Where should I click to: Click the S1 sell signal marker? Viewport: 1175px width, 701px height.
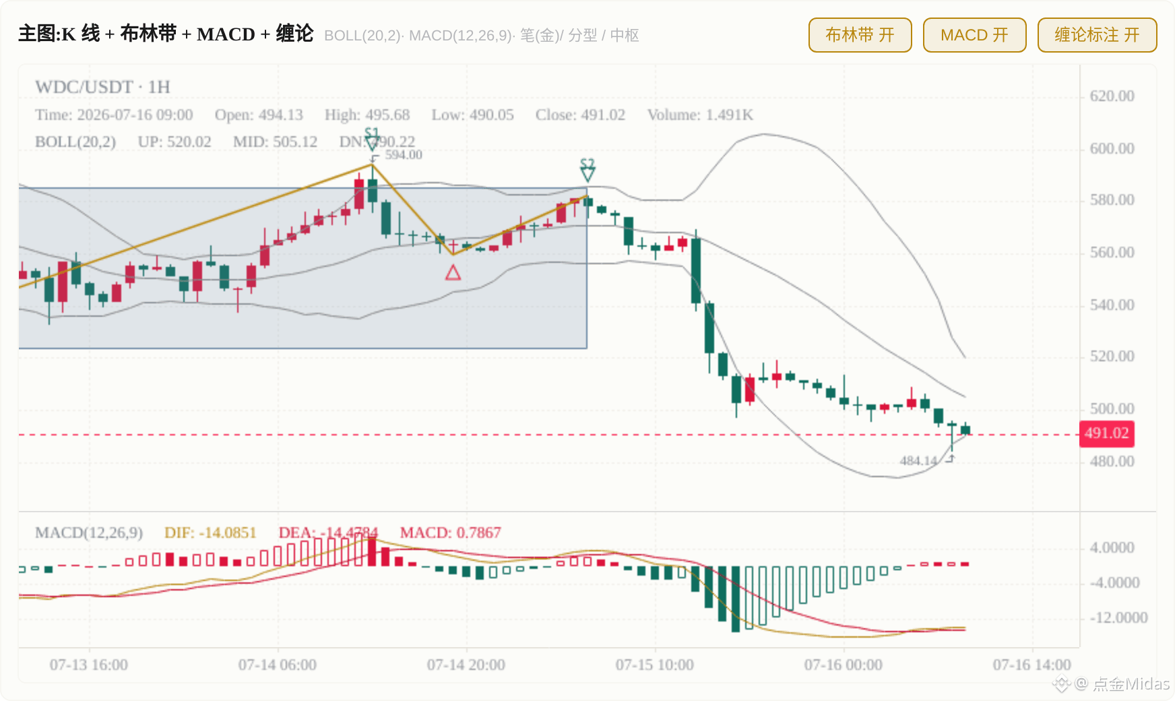(x=372, y=138)
